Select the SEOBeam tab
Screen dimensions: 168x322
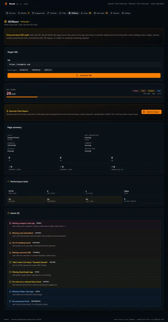coord(73,13)
